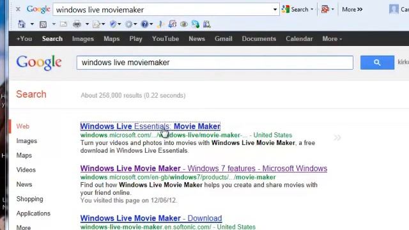Click the windows.microsoft.com en-gb green URL
This screenshot has width=409, height=230.
click(x=178, y=178)
